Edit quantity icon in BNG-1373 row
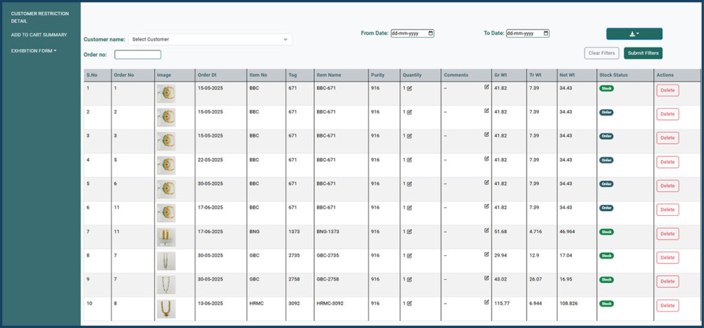This screenshot has width=704, height=328. pyautogui.click(x=409, y=232)
